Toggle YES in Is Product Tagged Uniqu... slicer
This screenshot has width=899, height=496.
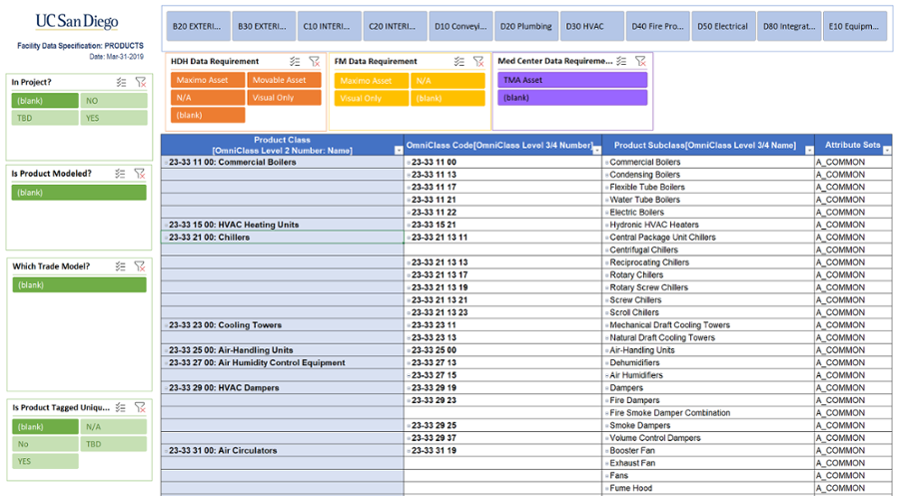45,461
